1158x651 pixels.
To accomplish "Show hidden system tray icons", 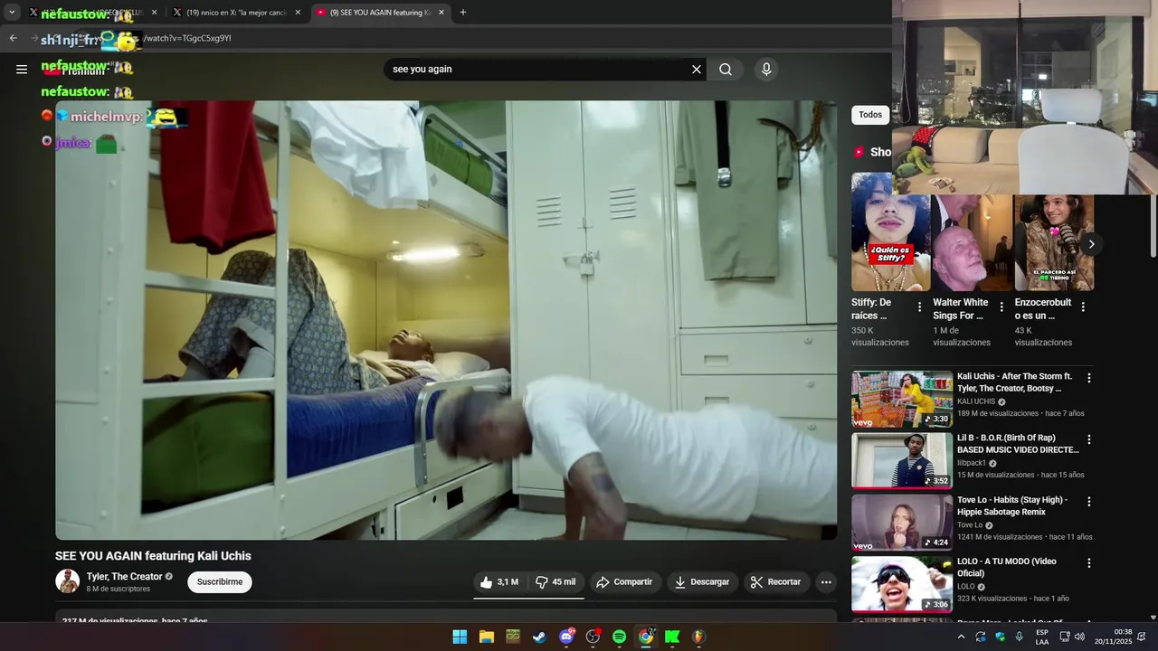I will (x=961, y=637).
